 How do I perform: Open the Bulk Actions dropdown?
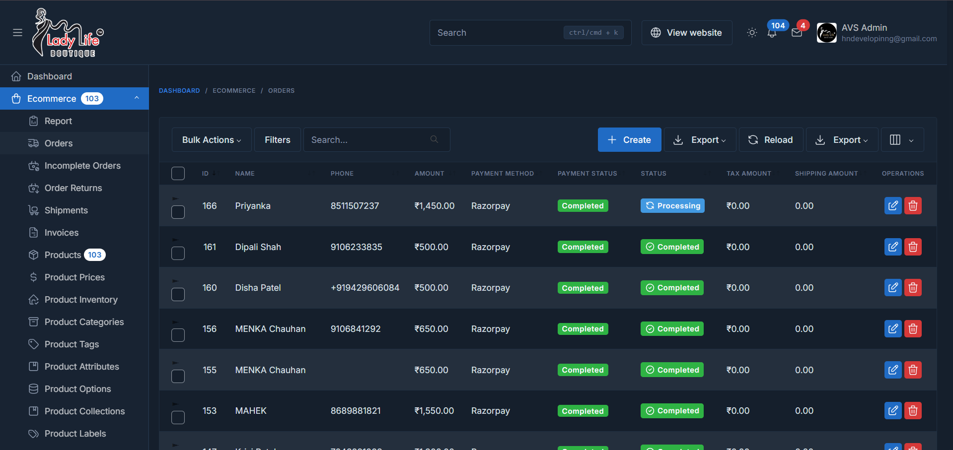tap(212, 140)
